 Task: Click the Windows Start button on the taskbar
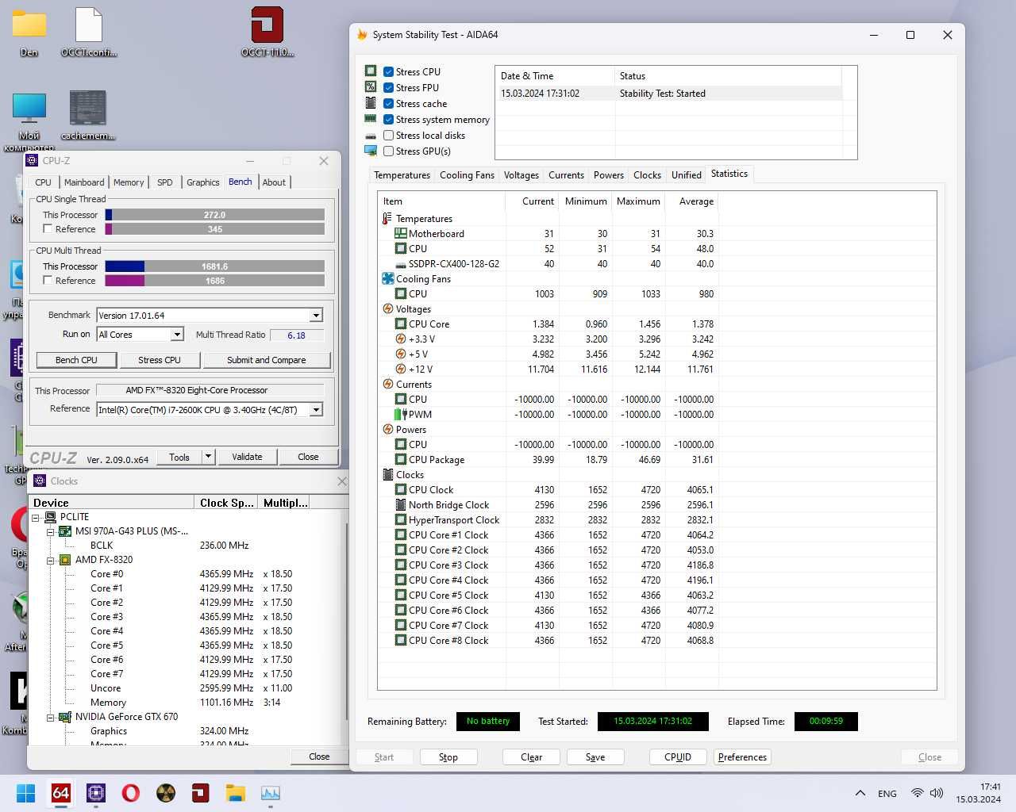(x=26, y=793)
